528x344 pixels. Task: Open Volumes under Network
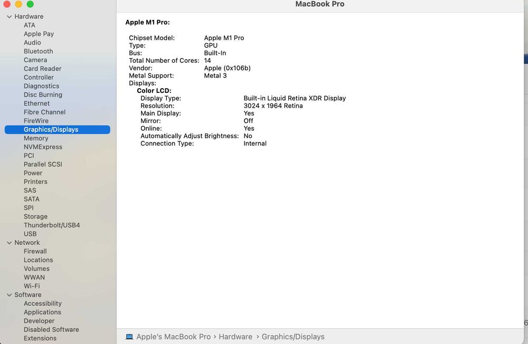click(x=36, y=269)
